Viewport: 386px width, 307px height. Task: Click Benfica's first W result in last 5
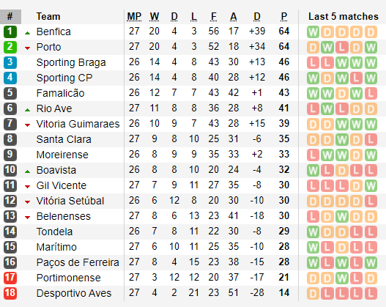313,32
